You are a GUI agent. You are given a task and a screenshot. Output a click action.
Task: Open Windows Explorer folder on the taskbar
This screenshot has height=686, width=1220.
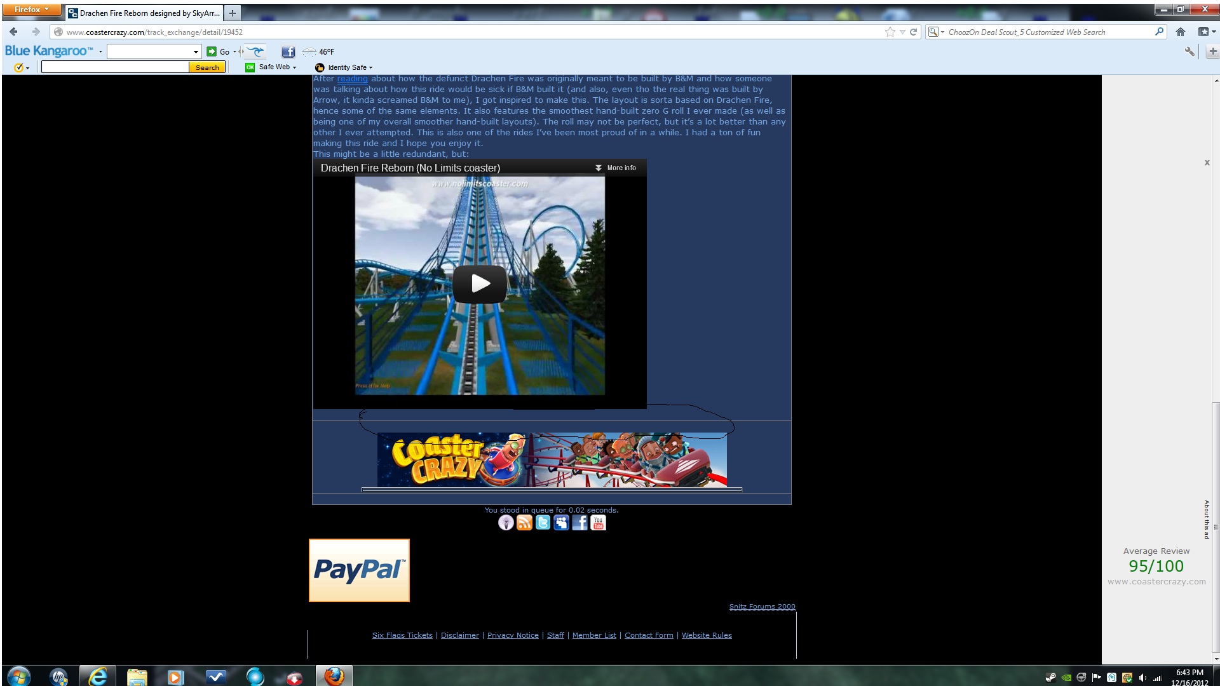137,677
